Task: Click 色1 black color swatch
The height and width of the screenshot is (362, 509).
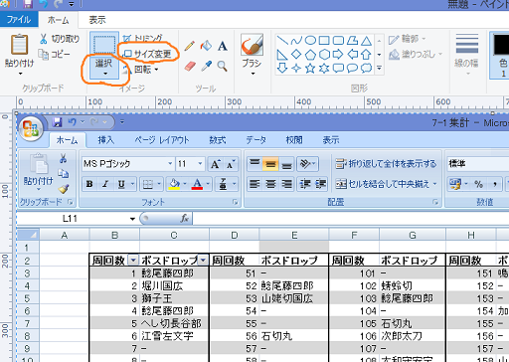Action: pyautogui.click(x=501, y=45)
